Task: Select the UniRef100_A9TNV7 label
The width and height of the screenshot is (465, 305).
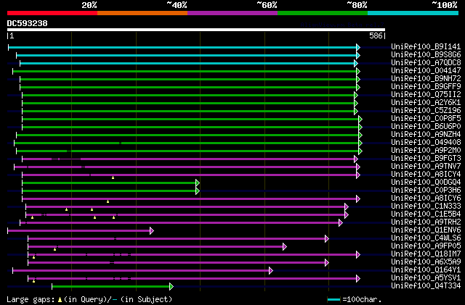Action: pyautogui.click(x=426, y=166)
